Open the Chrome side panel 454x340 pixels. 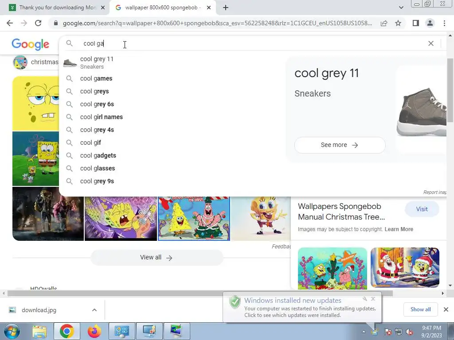tap(416, 23)
